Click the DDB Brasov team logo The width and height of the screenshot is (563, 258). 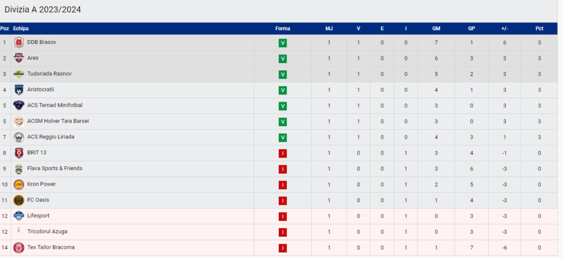(x=19, y=43)
